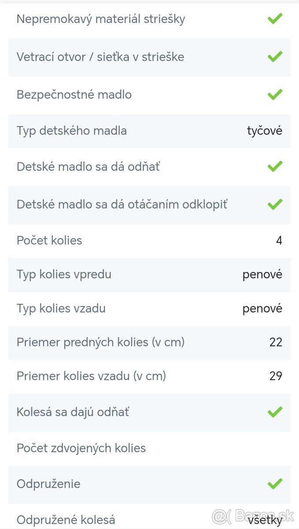This screenshot has width=299, height=529.
Task: Click the Vetrací otvor / sieťka v strieške label
Action: pos(100,57)
